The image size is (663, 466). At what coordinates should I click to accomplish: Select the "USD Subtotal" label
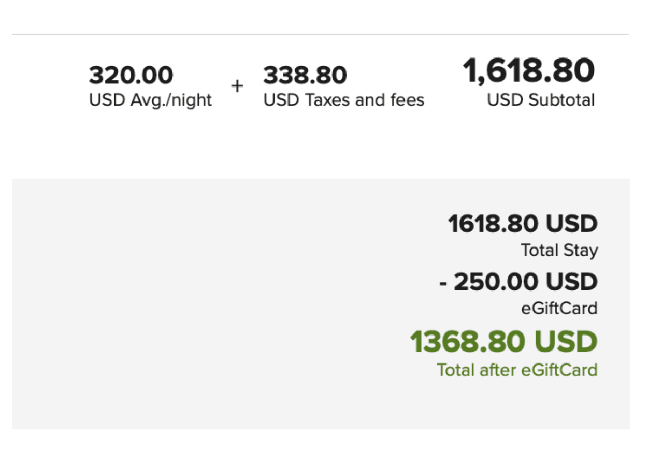[x=541, y=100]
